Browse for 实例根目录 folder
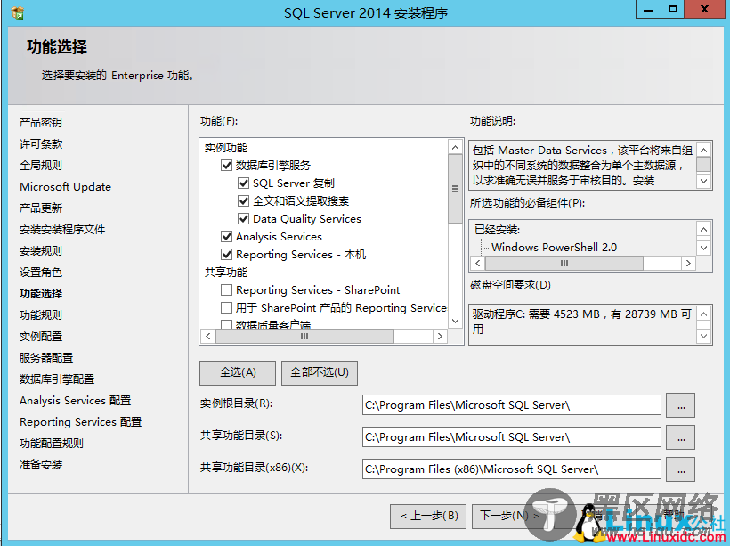This screenshot has width=730, height=546. click(x=681, y=405)
